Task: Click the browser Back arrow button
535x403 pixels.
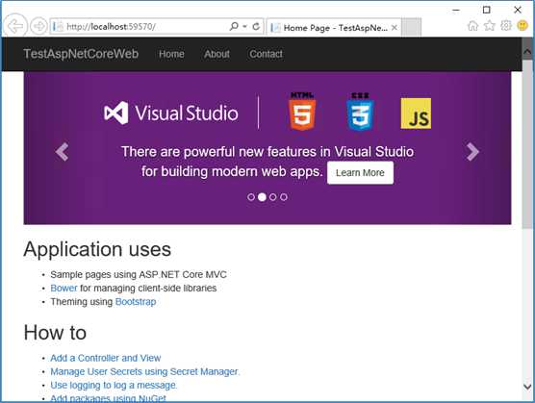Action: (x=15, y=25)
